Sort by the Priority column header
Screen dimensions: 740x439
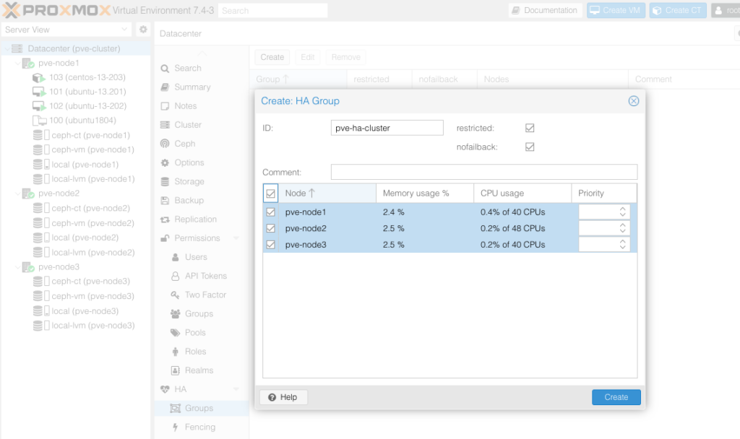coord(603,194)
